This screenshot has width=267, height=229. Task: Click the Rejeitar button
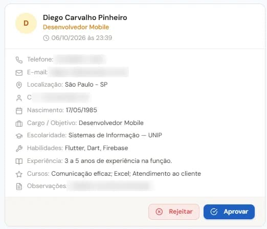pyautogui.click(x=174, y=212)
